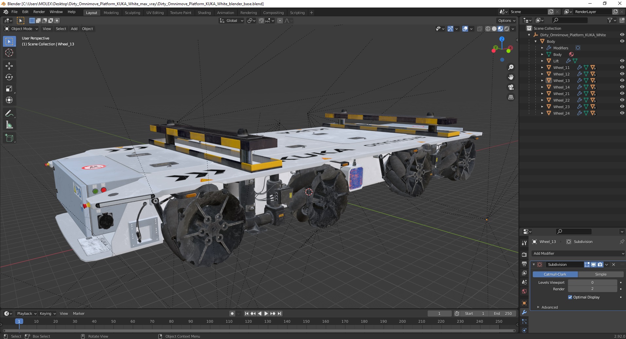
Task: Open the timeline Marker menu
Action: [78, 314]
